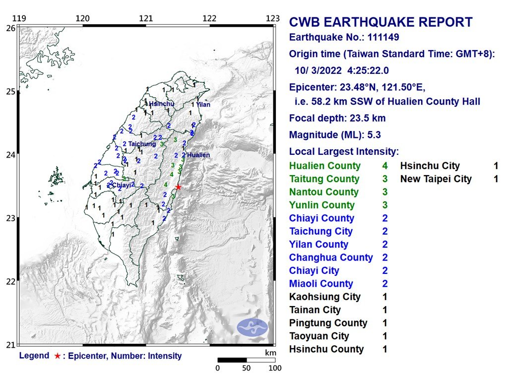This screenshot has height=381, width=508.
Task: Click the red epicenter star on the map
Action: pos(178,187)
